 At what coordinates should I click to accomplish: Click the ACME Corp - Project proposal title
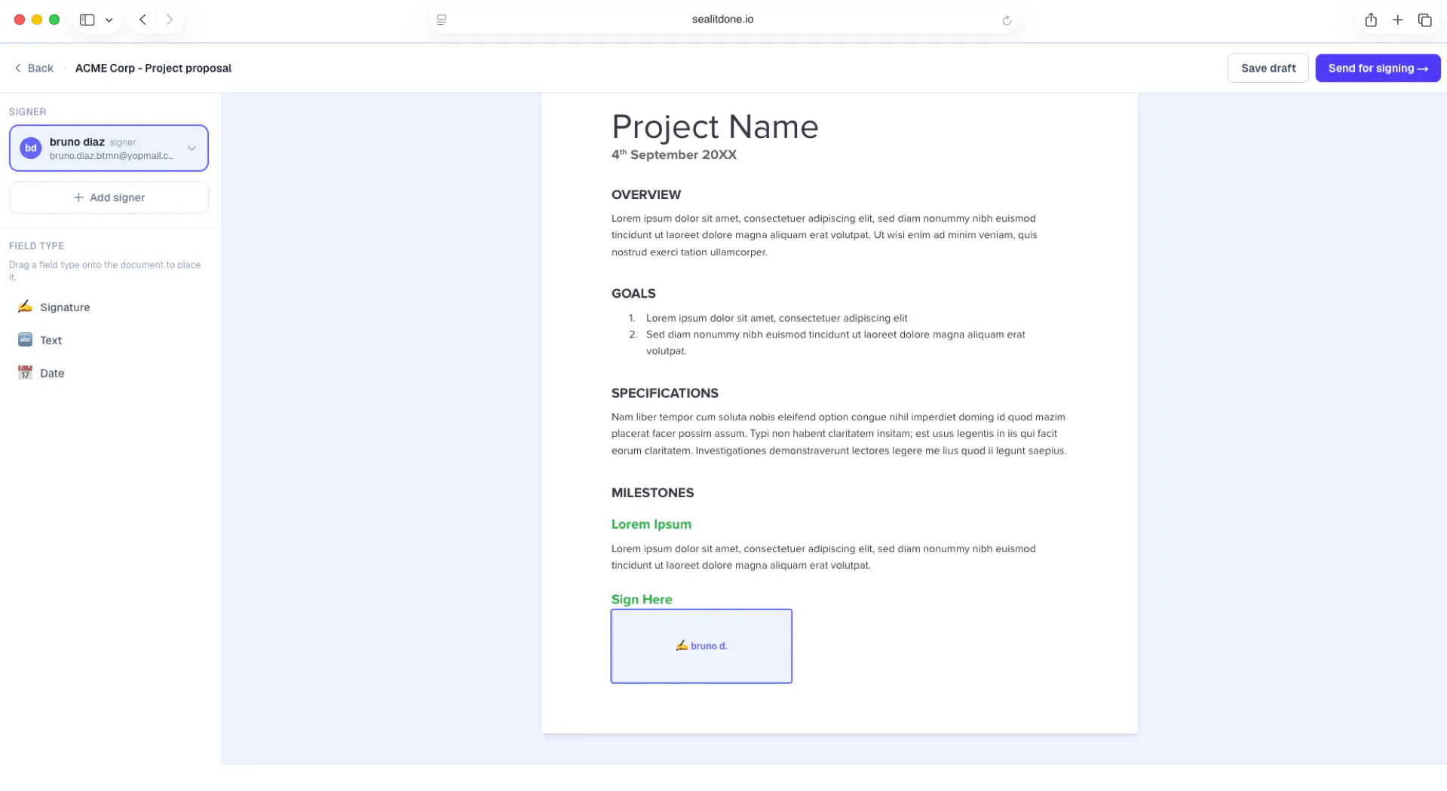point(153,69)
